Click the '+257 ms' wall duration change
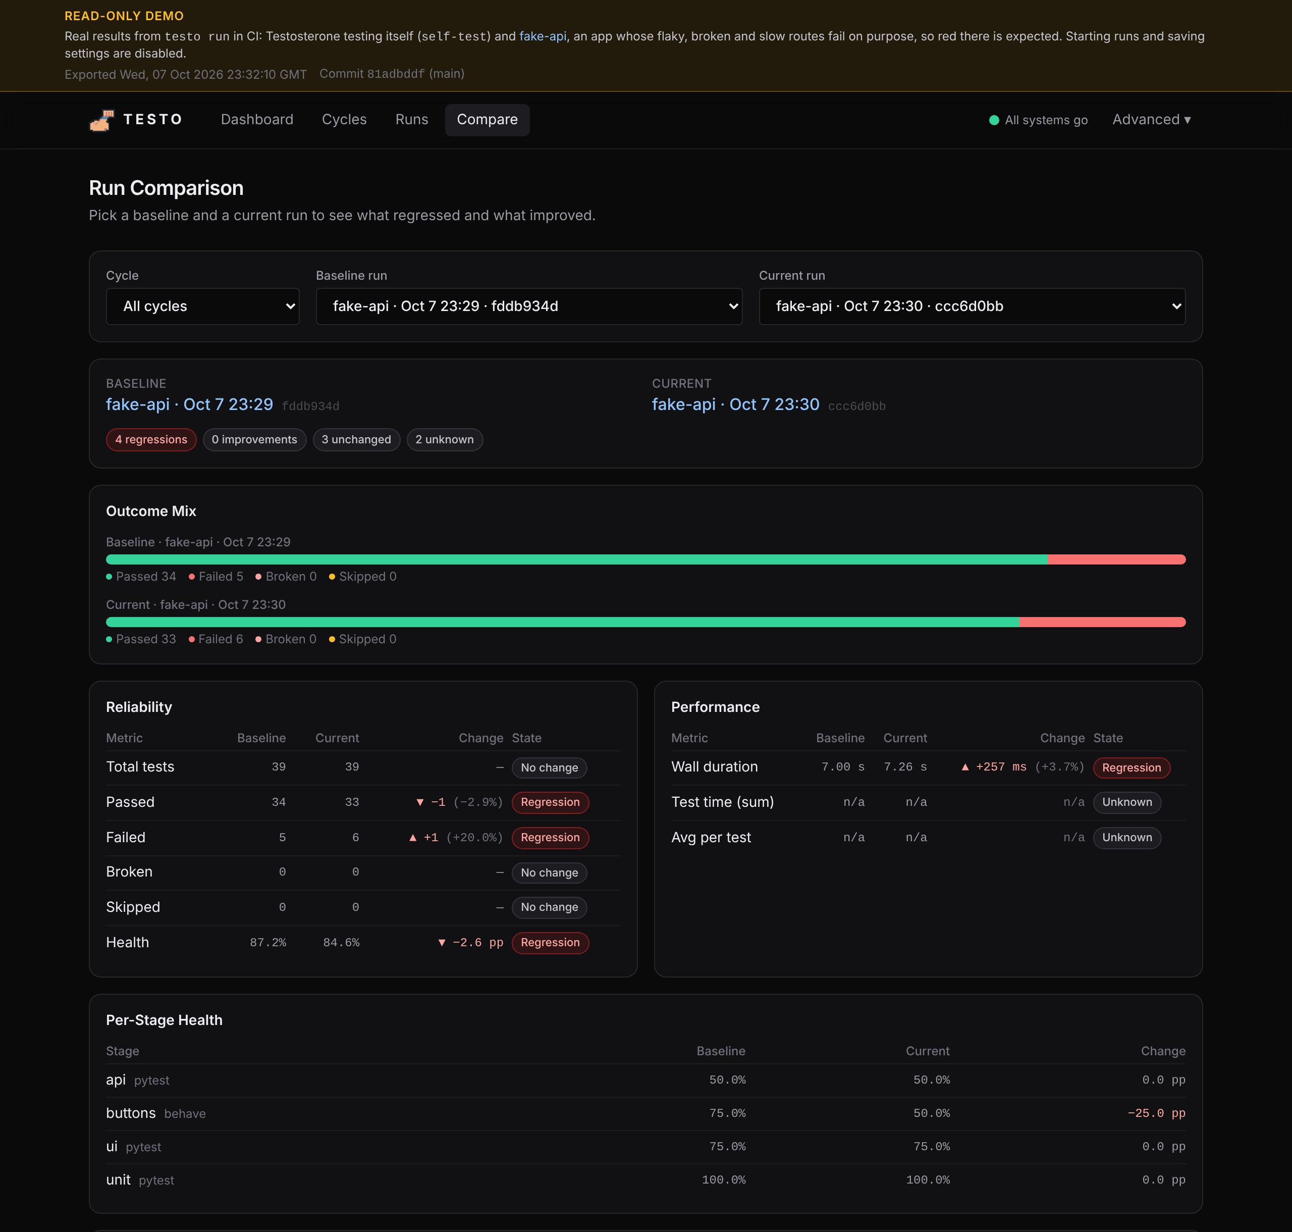The image size is (1292, 1232). point(994,767)
